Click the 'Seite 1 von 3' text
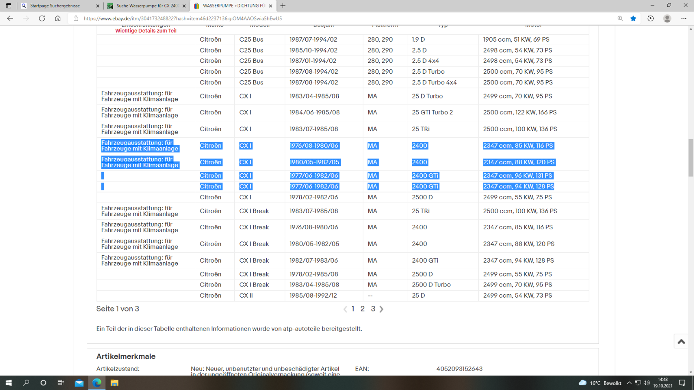The height and width of the screenshot is (390, 694). [x=118, y=309]
